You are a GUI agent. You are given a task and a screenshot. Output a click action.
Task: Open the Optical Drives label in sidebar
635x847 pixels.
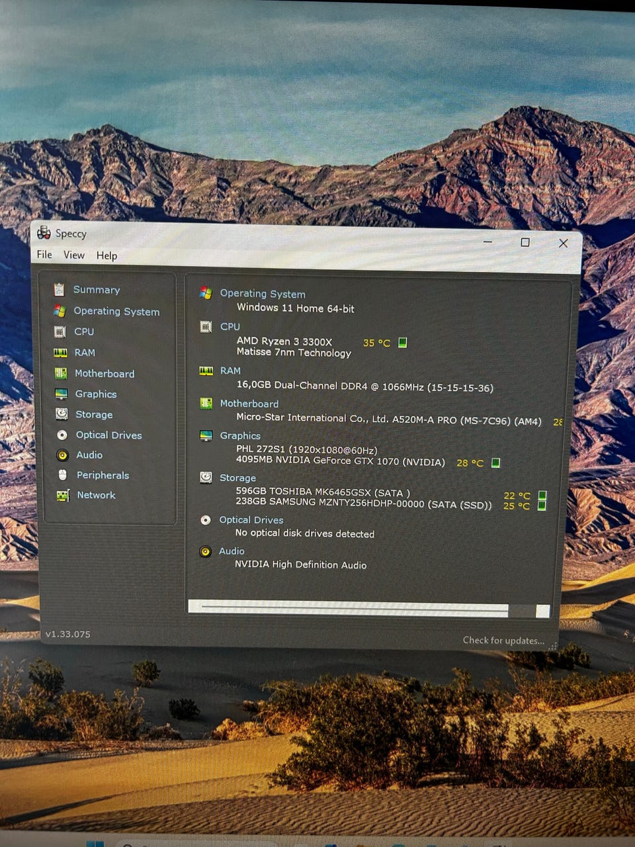click(109, 435)
